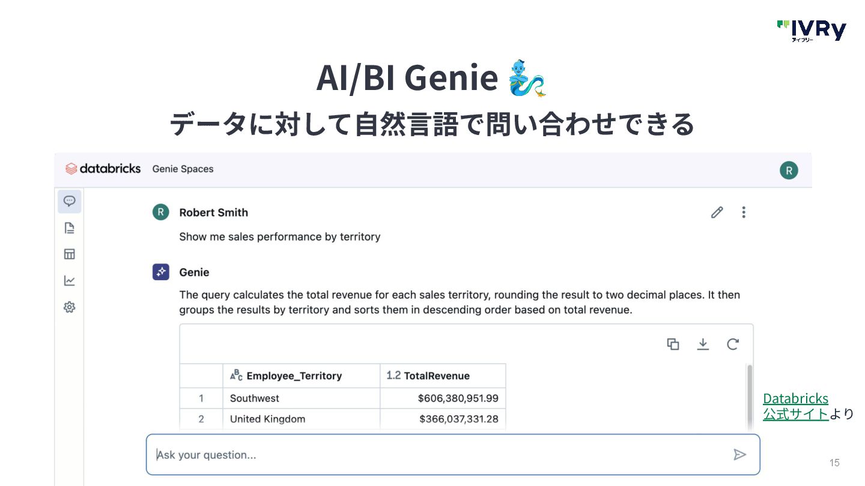Sort by TotalRevenue column header
This screenshot has height=486, width=865.
pyautogui.click(x=437, y=376)
